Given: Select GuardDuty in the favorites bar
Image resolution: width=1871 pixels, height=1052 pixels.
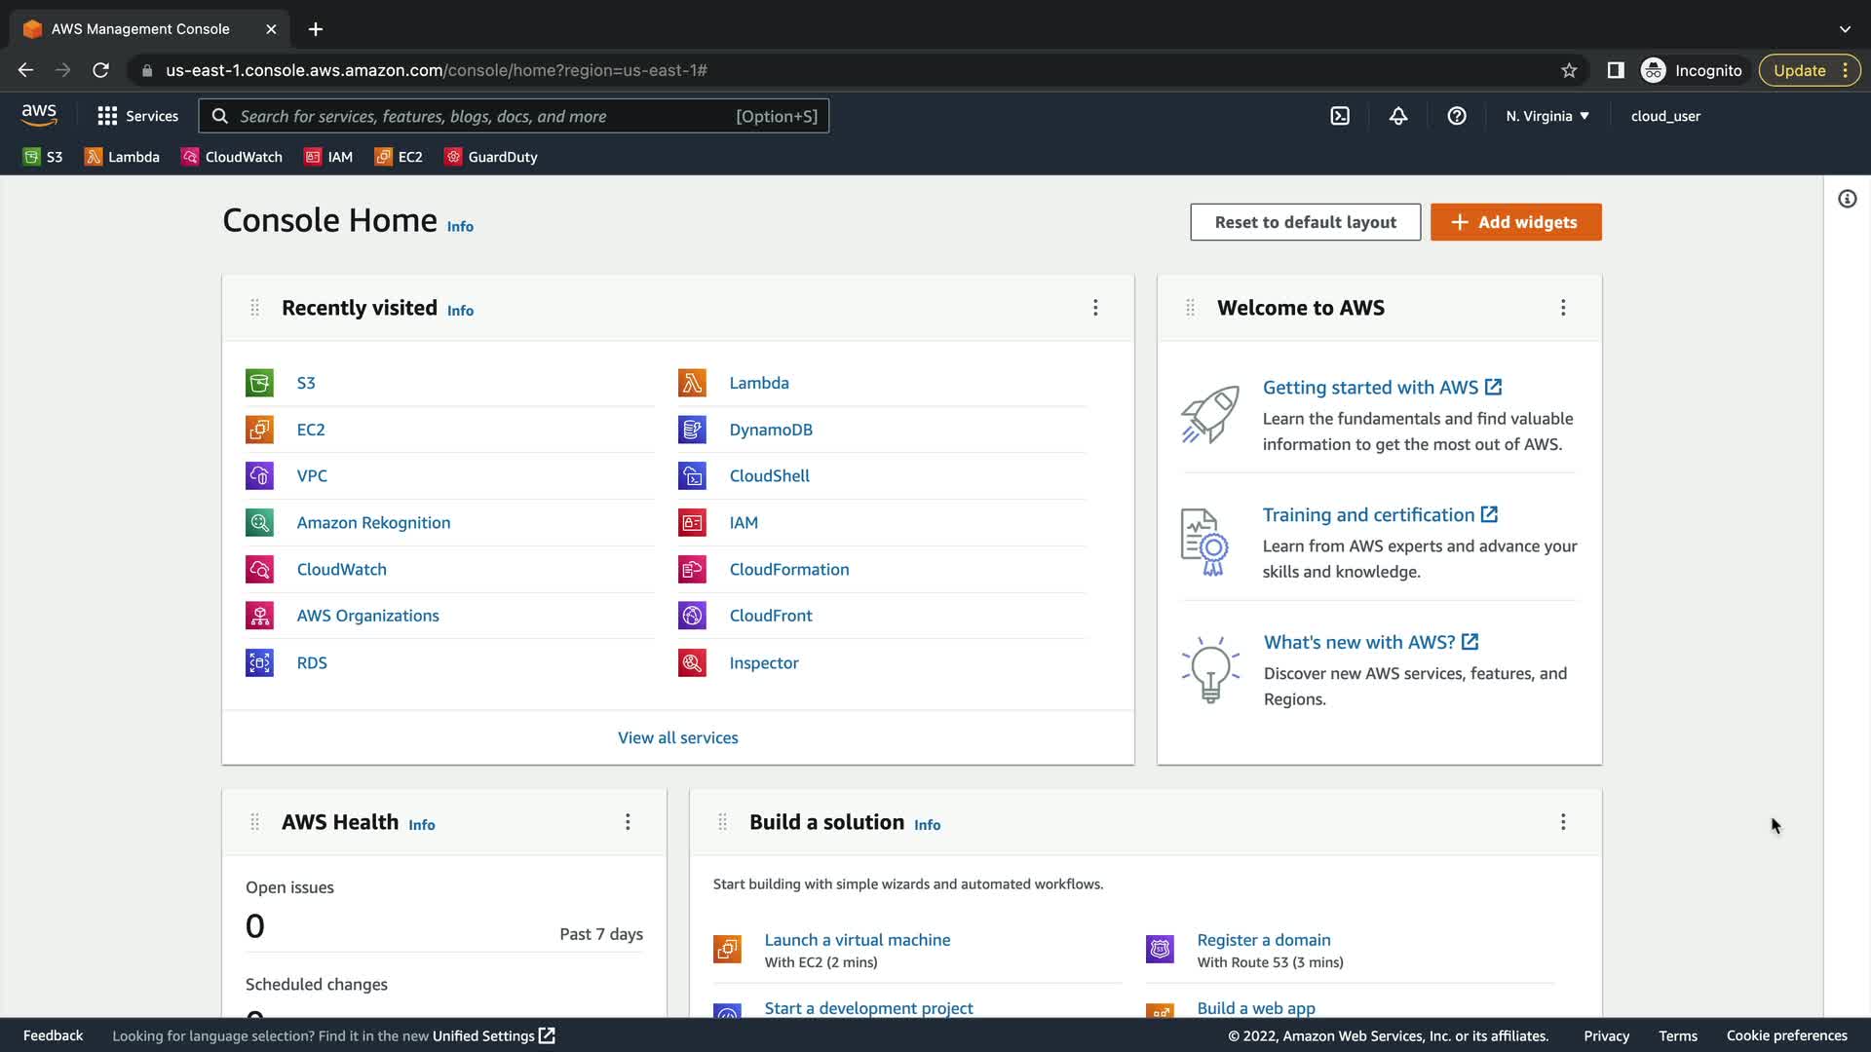Looking at the screenshot, I should (491, 157).
